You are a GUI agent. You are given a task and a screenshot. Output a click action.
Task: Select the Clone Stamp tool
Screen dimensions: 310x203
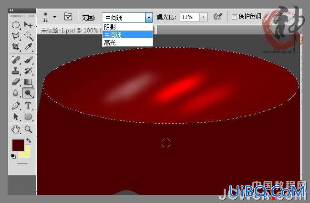[x=16, y=71]
